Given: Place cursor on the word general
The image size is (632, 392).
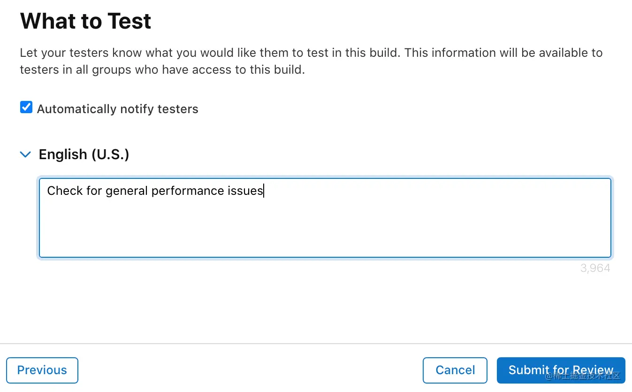Looking at the screenshot, I should [x=127, y=191].
